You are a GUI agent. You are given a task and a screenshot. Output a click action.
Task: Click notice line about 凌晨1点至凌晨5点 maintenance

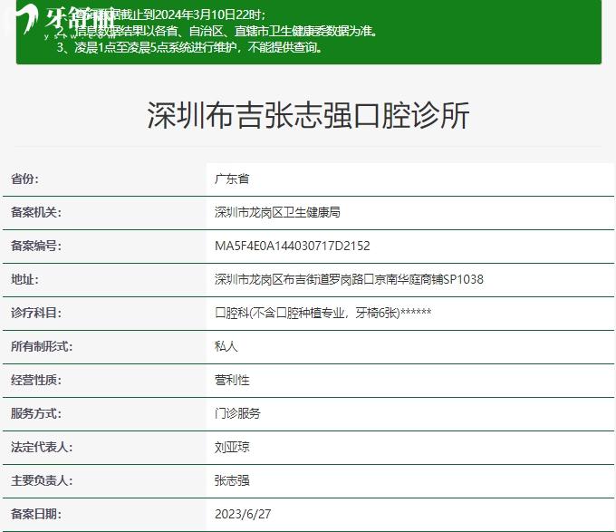point(189,47)
